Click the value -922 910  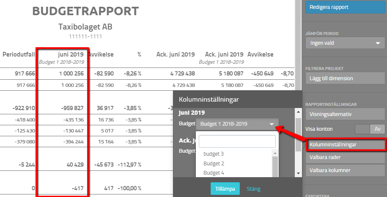(x=24, y=108)
